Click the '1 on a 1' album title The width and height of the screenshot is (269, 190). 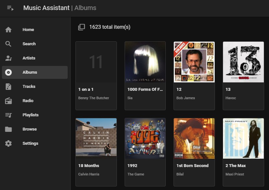(x=86, y=90)
